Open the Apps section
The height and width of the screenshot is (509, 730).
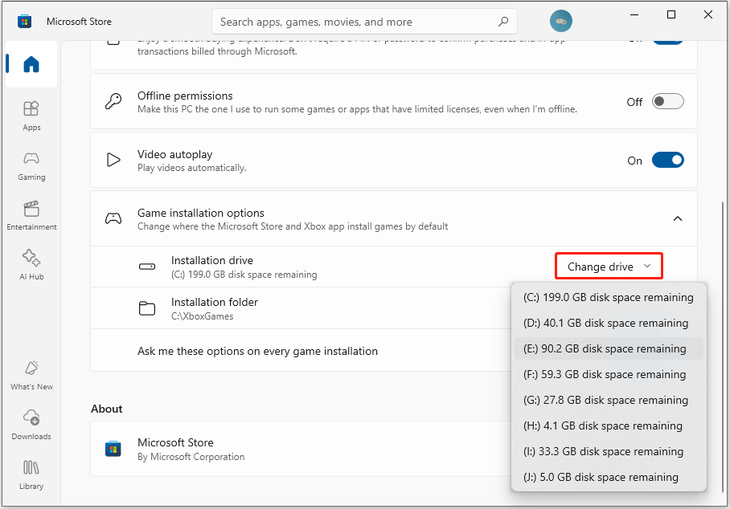point(31,116)
